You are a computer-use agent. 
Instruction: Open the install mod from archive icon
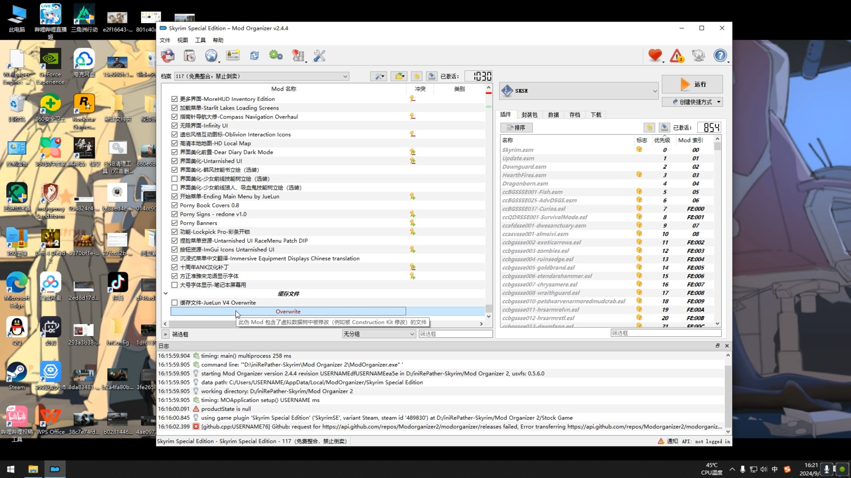point(190,56)
